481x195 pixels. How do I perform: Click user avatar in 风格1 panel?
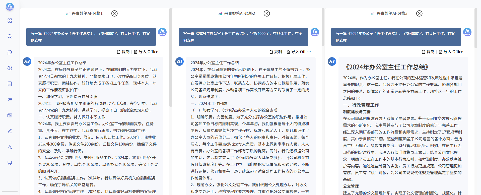162,32
